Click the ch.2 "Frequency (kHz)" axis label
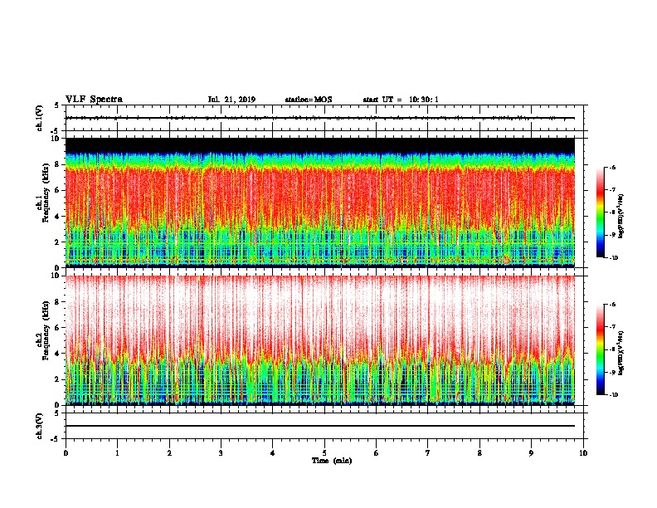The image size is (657, 508). tap(46, 330)
